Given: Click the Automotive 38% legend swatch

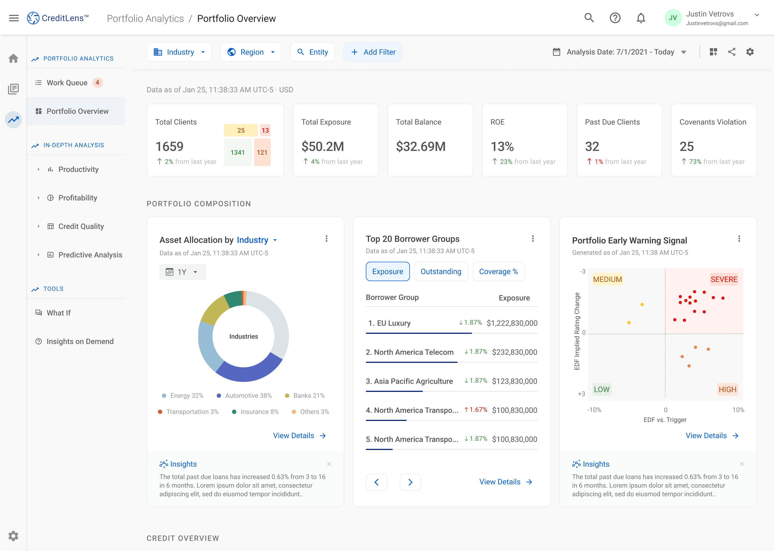Looking at the screenshot, I should 219,396.
